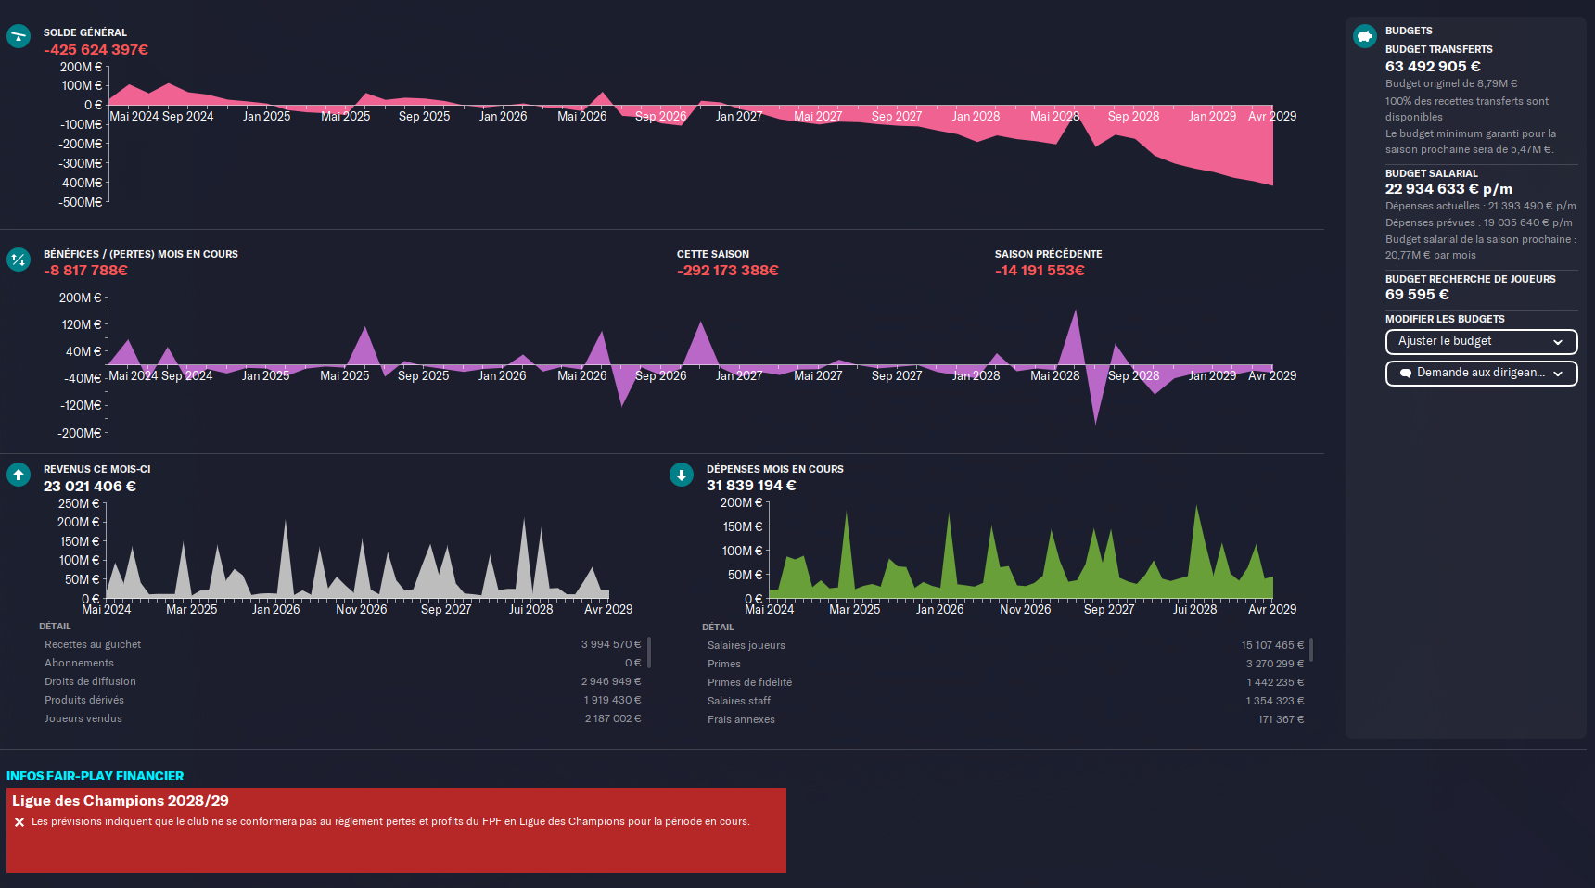The height and width of the screenshot is (888, 1595).
Task: Expand the Demande aux dirigeants chevron arrow
Action: pyautogui.click(x=1558, y=374)
